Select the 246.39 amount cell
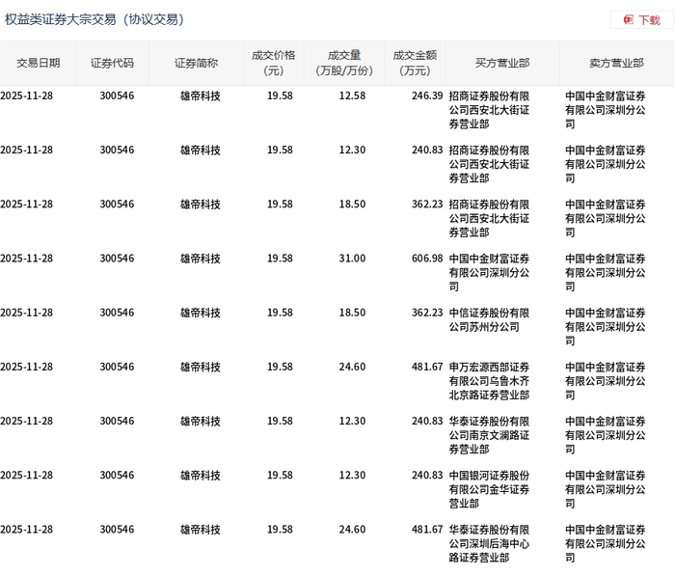675x575 pixels. 426,96
